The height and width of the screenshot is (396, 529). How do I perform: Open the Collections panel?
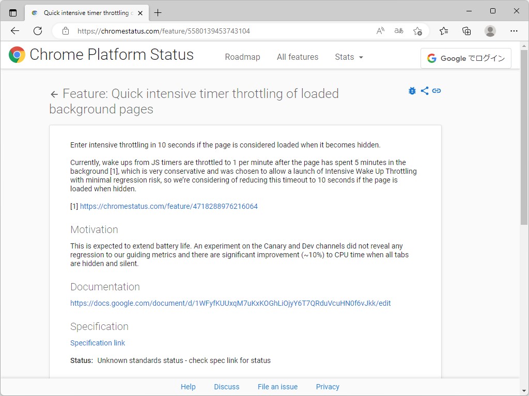tap(466, 31)
